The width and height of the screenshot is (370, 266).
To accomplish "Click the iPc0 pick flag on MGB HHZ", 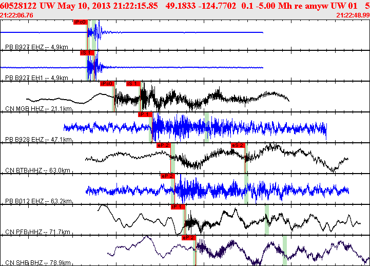I will [x=107, y=84].
